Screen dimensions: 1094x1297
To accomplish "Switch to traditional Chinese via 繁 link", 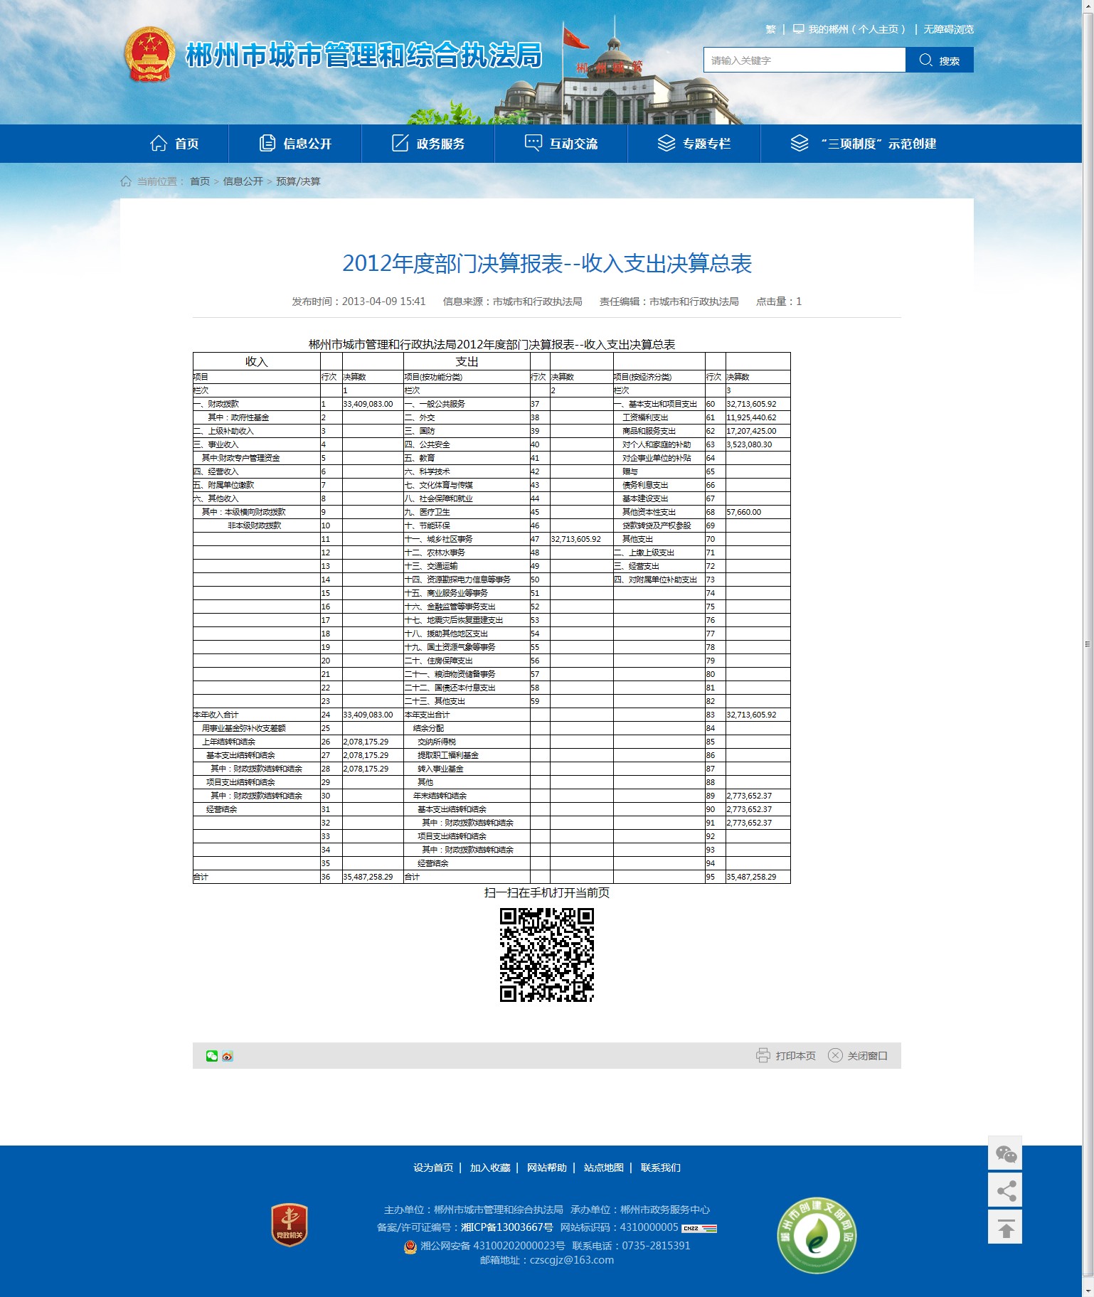I will (x=770, y=29).
